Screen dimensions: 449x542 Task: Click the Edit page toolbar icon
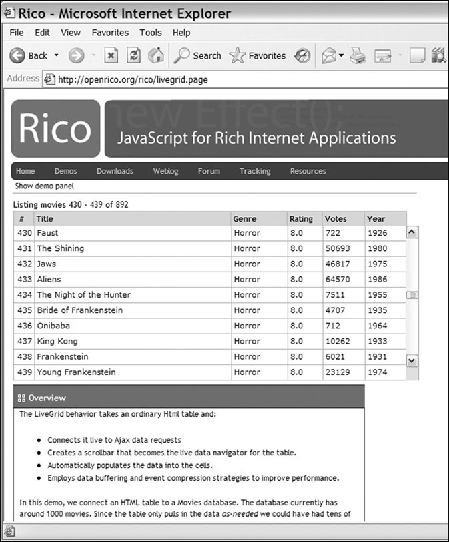click(383, 56)
